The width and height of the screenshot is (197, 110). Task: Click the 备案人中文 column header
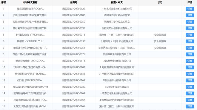tap(117, 2)
